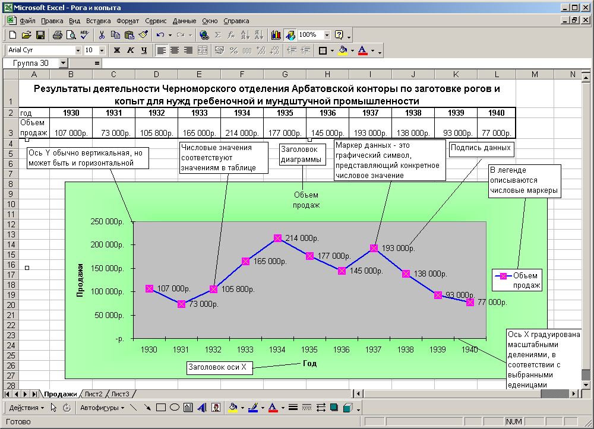This screenshot has height=429, width=594.
Task: Click the Print icon
Action: 57,35
